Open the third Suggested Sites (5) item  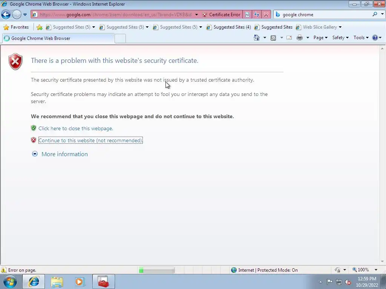click(x=177, y=27)
